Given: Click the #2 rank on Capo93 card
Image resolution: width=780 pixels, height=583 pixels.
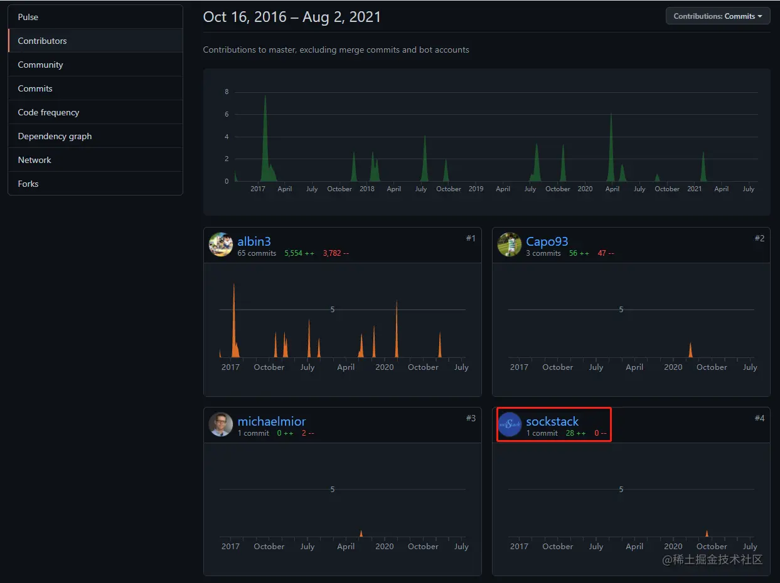Looking at the screenshot, I should [x=759, y=238].
